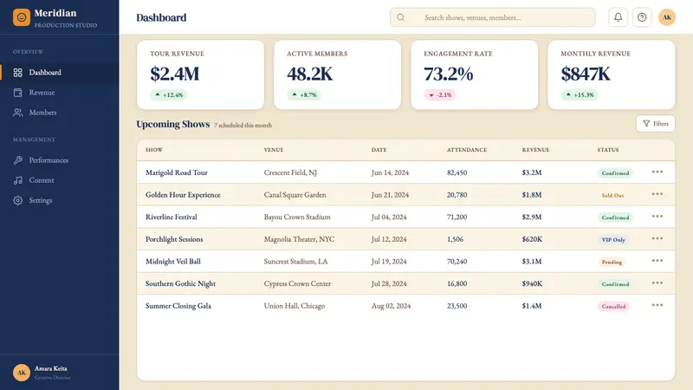693x390 pixels.
Task: Click the -2.1% trend badge
Action: 440,95
